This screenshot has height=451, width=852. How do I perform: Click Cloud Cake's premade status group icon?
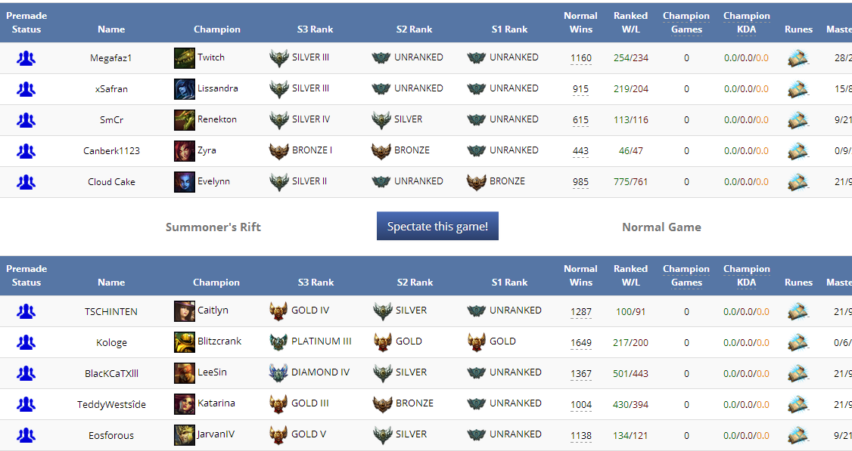(26, 182)
